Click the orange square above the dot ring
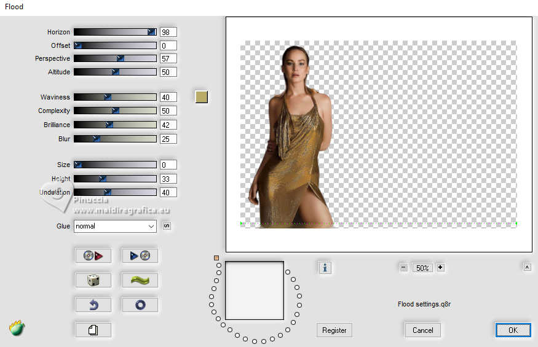The image size is (538, 347). 216,258
